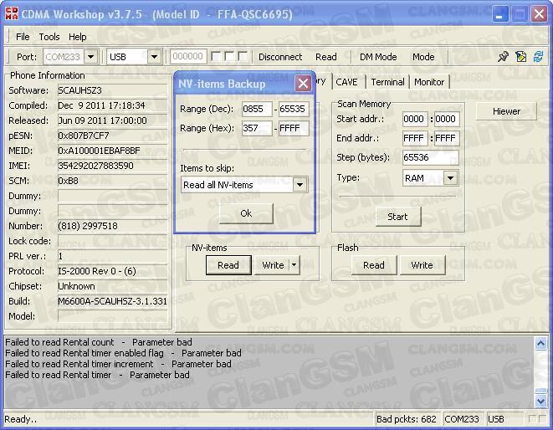Click the Software value SCAUHSZ3
The width and height of the screenshot is (553, 430).
(112, 90)
